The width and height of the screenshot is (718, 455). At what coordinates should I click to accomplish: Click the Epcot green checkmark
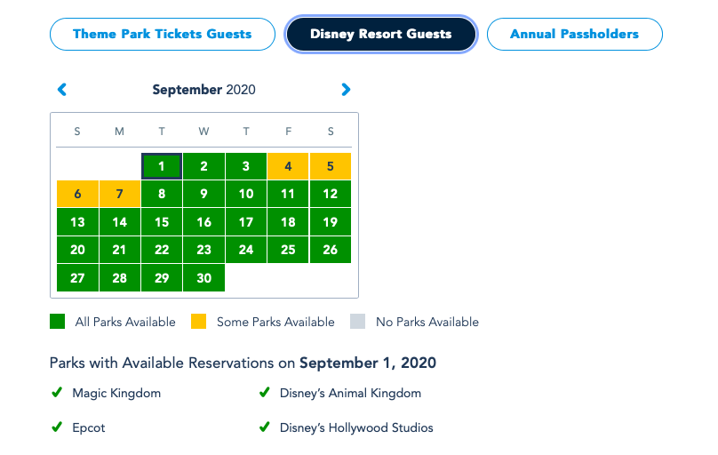tap(57, 427)
